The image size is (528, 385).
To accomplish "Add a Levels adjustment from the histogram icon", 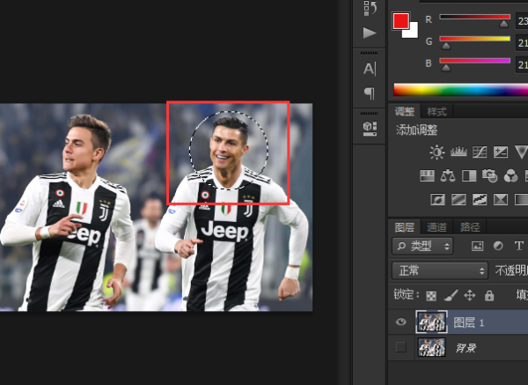I will pos(457,152).
